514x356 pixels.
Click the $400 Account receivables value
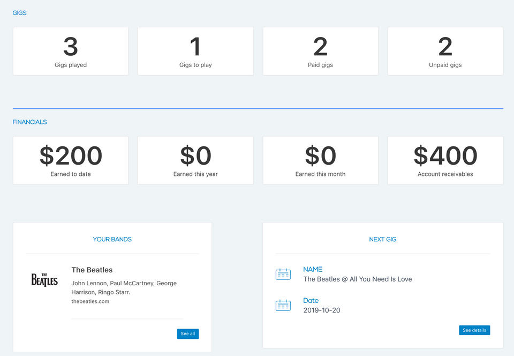pos(445,155)
